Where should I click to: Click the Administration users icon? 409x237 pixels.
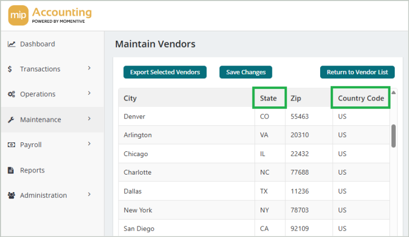pos(11,195)
